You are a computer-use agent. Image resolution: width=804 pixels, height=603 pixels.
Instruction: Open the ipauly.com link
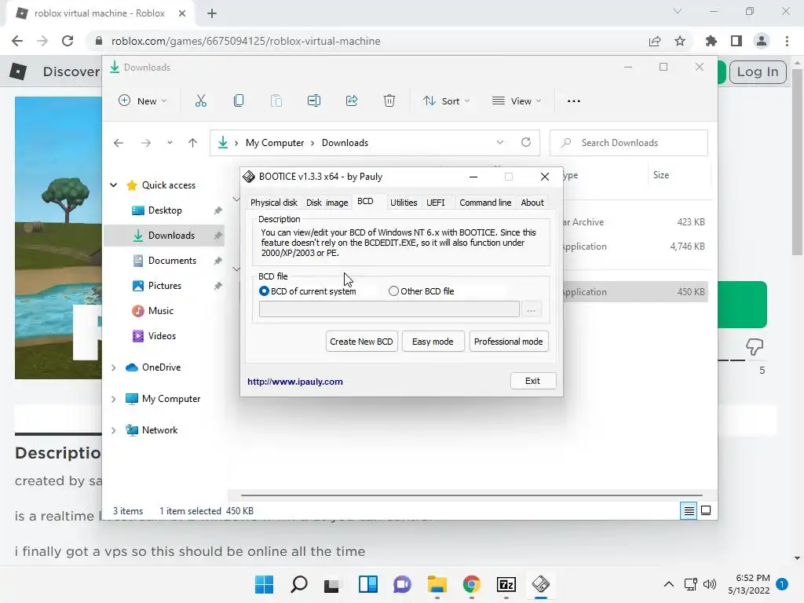pos(295,382)
